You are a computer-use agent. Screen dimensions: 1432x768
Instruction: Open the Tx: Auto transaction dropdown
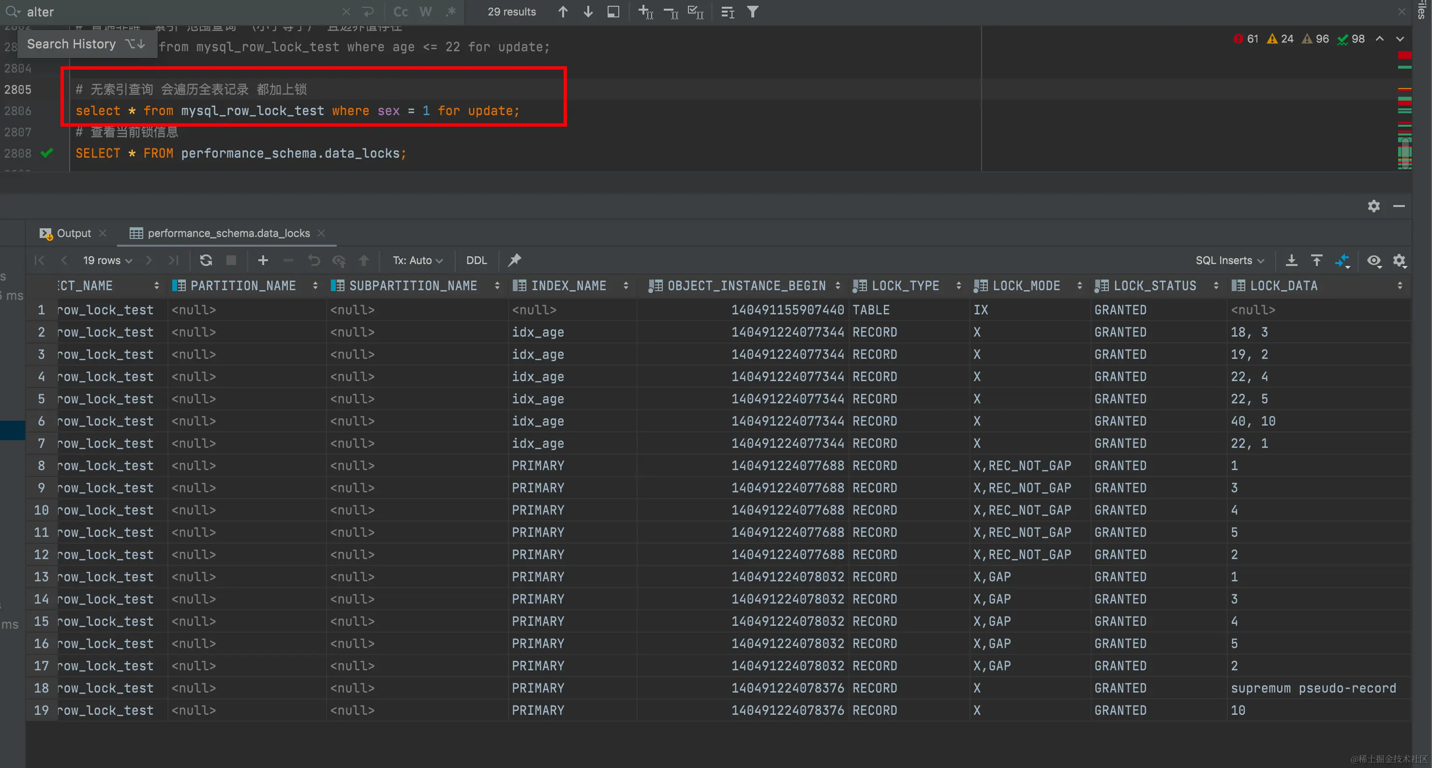418,260
